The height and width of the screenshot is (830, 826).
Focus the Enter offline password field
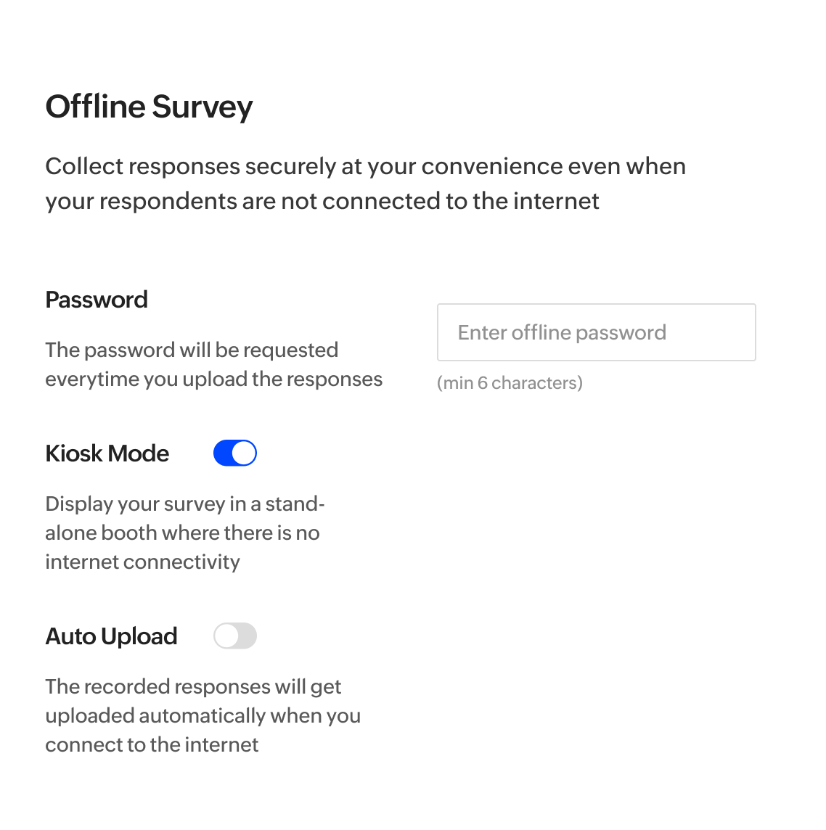pyautogui.click(x=596, y=332)
